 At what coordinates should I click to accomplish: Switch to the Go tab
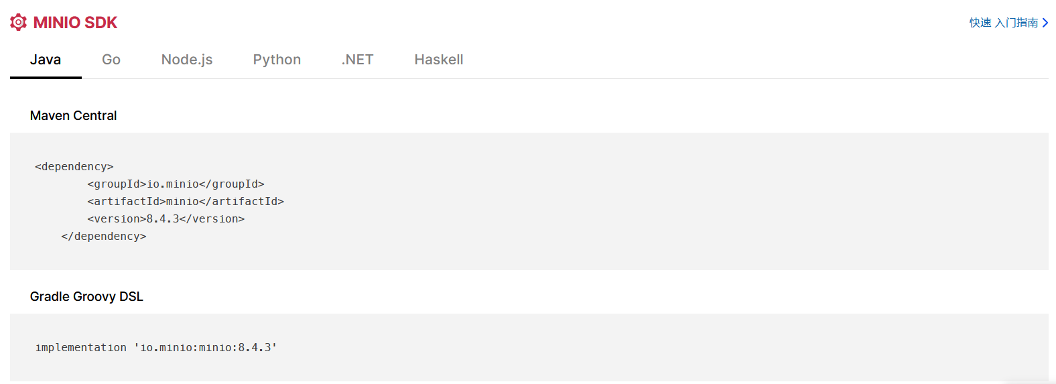[x=111, y=60]
